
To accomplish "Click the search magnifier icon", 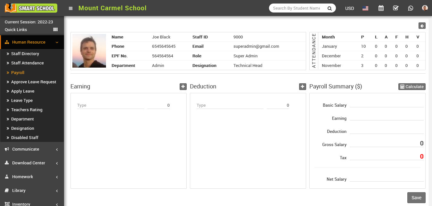I will coord(330,8).
